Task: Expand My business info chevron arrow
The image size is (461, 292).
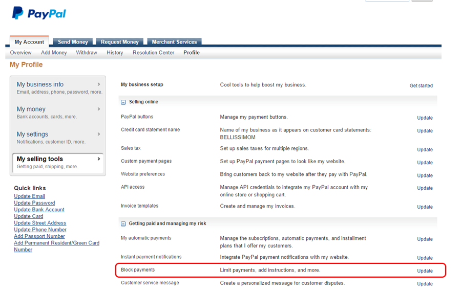Action: point(99,84)
